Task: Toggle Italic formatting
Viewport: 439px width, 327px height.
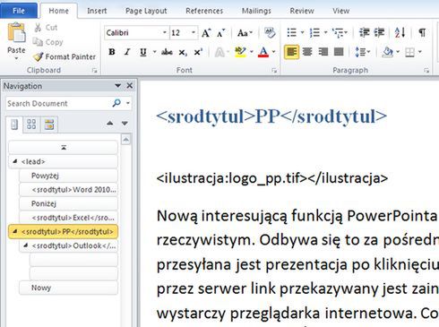Action: [127, 52]
